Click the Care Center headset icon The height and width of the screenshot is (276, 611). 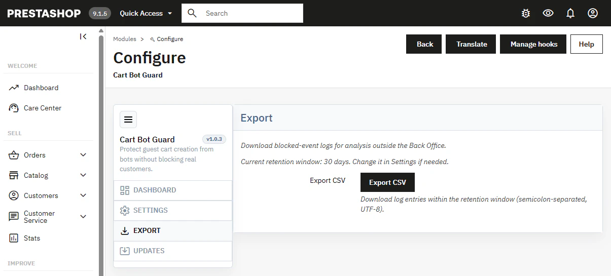click(x=14, y=108)
